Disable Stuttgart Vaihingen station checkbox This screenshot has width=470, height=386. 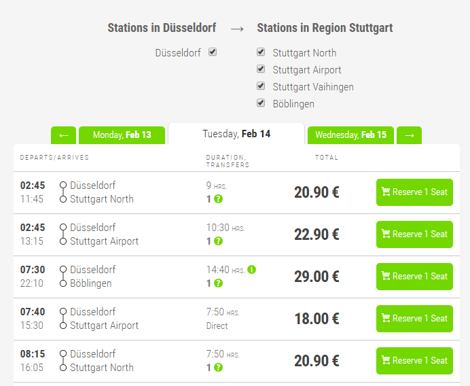click(261, 86)
